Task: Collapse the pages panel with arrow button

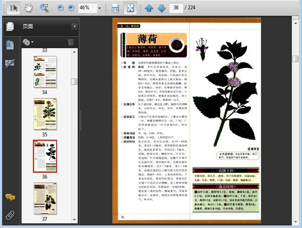Action: click(x=74, y=26)
